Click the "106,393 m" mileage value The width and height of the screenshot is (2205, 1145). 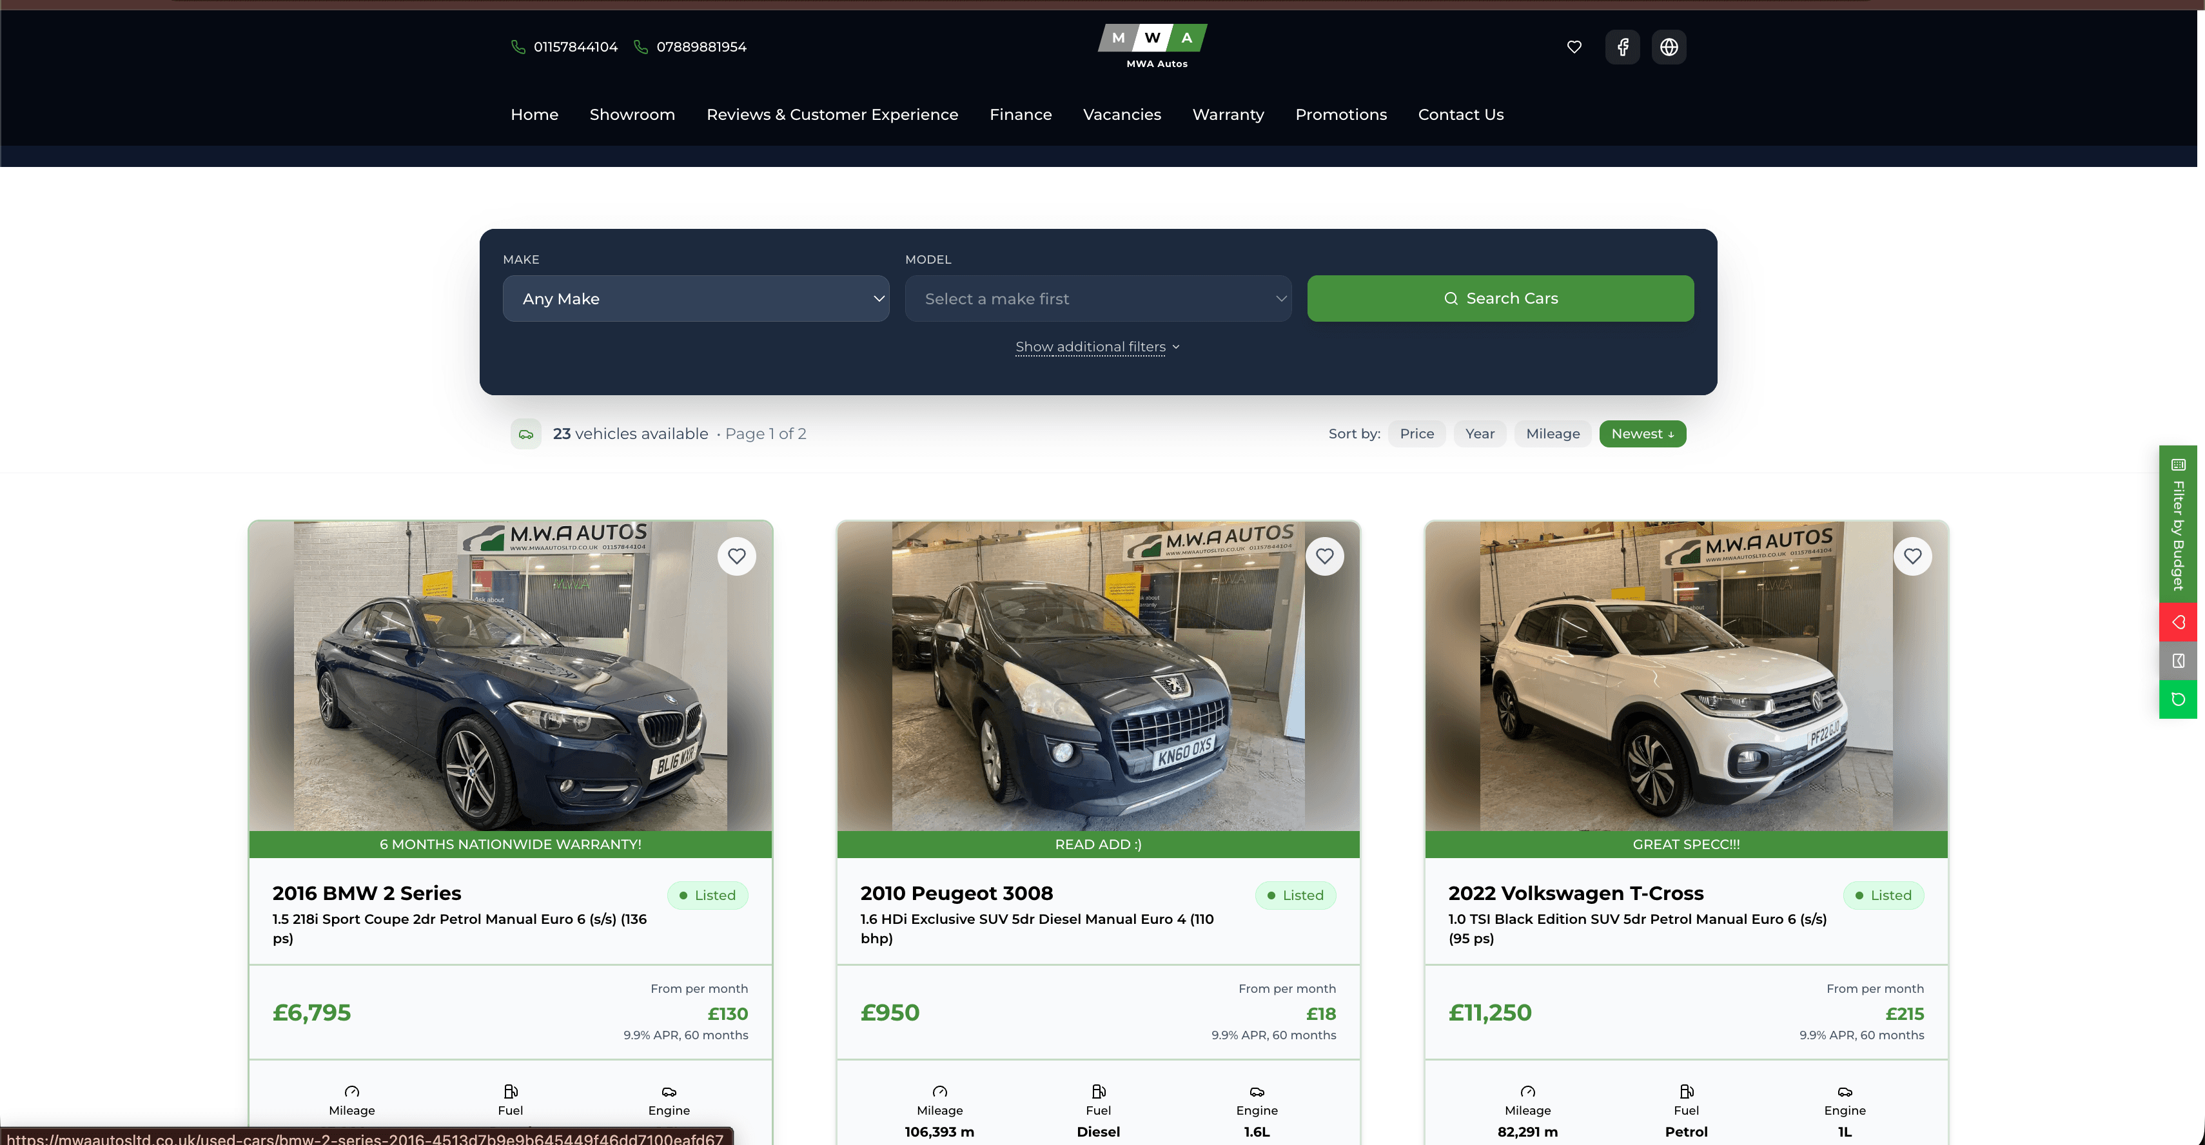[939, 1132]
